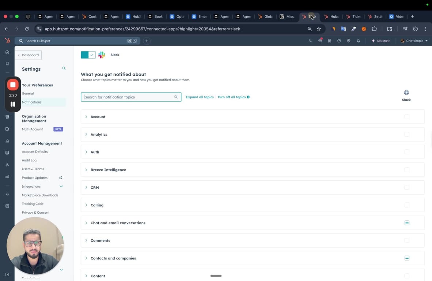Expand the Breeze Intelligence topic

pyautogui.click(x=86, y=170)
